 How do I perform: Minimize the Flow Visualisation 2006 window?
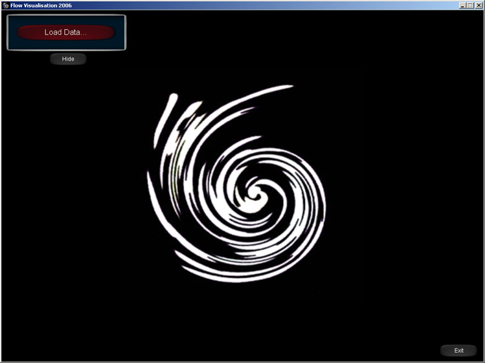tap(462, 5)
